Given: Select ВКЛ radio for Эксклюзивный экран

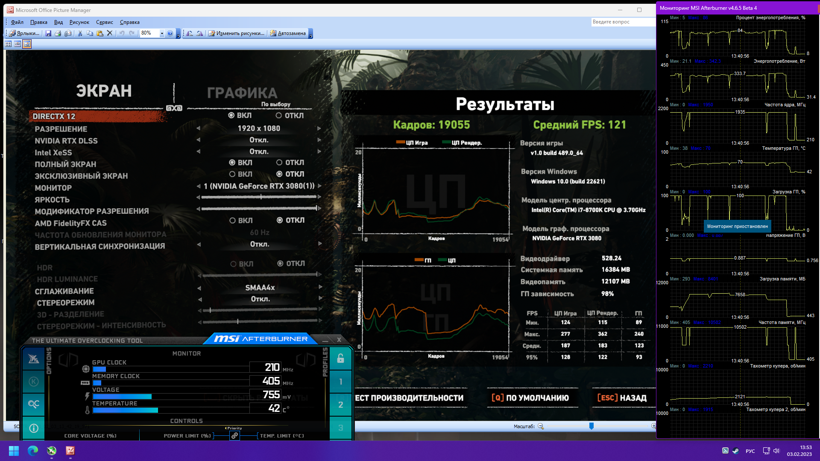Looking at the screenshot, I should point(232,174).
